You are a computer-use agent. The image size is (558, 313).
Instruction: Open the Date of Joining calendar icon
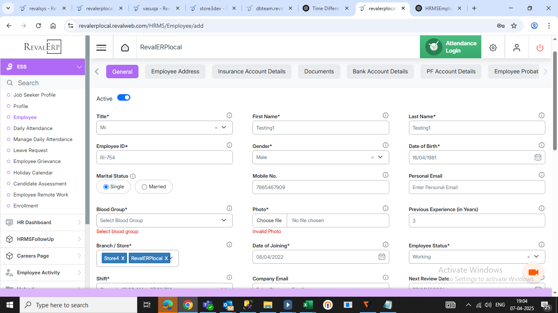tap(382, 257)
